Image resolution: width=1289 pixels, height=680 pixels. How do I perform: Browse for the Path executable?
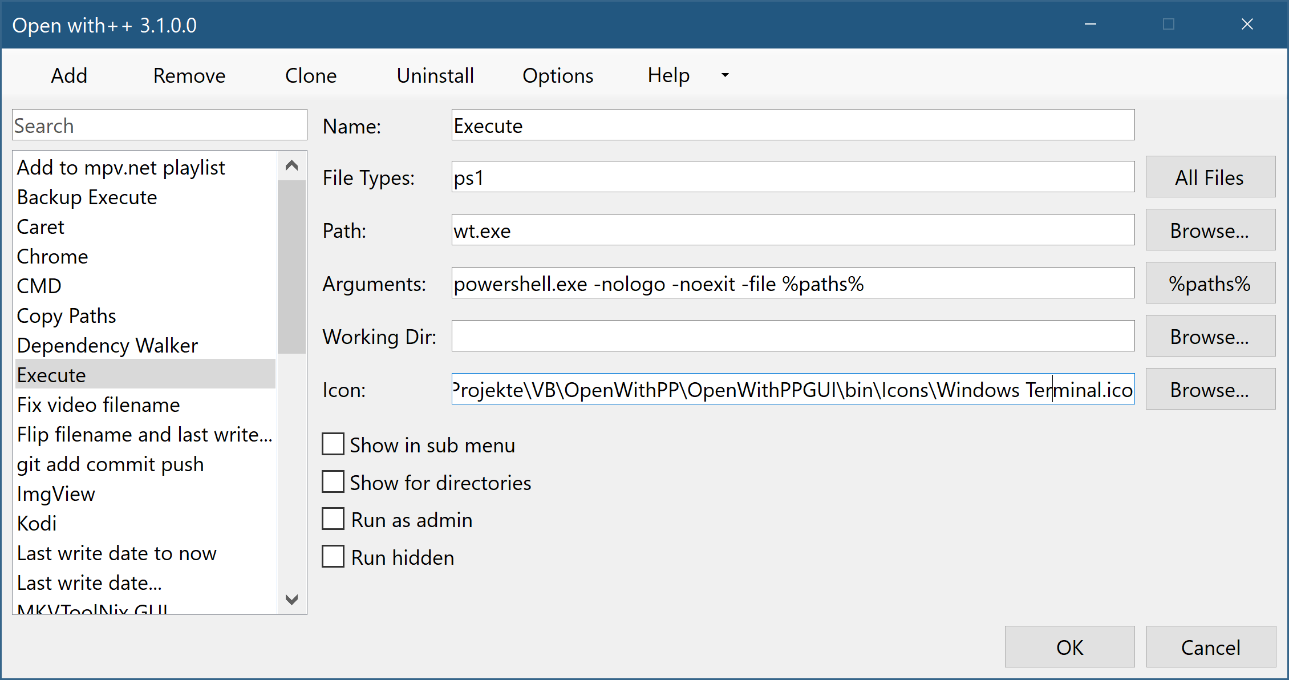tap(1210, 230)
